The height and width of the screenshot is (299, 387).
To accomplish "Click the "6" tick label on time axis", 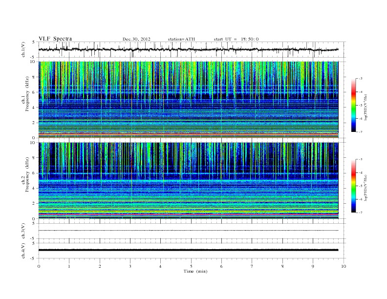I will coord(221,266).
